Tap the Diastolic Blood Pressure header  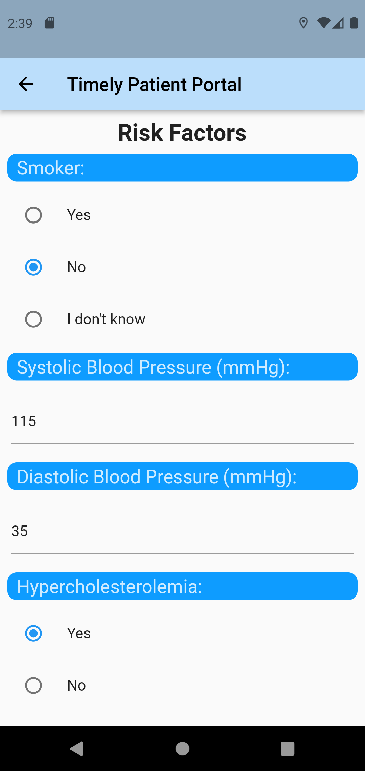pos(182,476)
